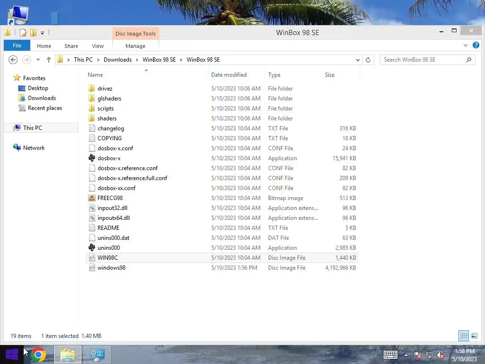Open the View ribbon tab
485x364 pixels.
point(98,46)
